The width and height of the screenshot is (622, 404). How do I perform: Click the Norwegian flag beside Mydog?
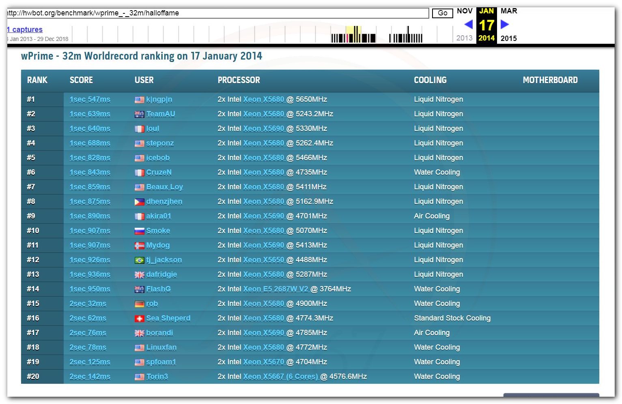[139, 246]
